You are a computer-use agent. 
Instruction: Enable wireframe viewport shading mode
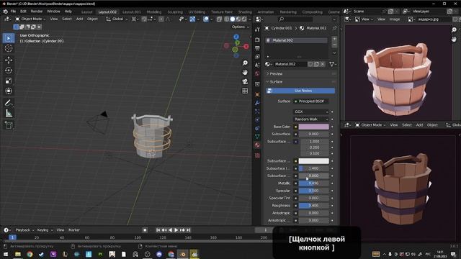[227, 19]
